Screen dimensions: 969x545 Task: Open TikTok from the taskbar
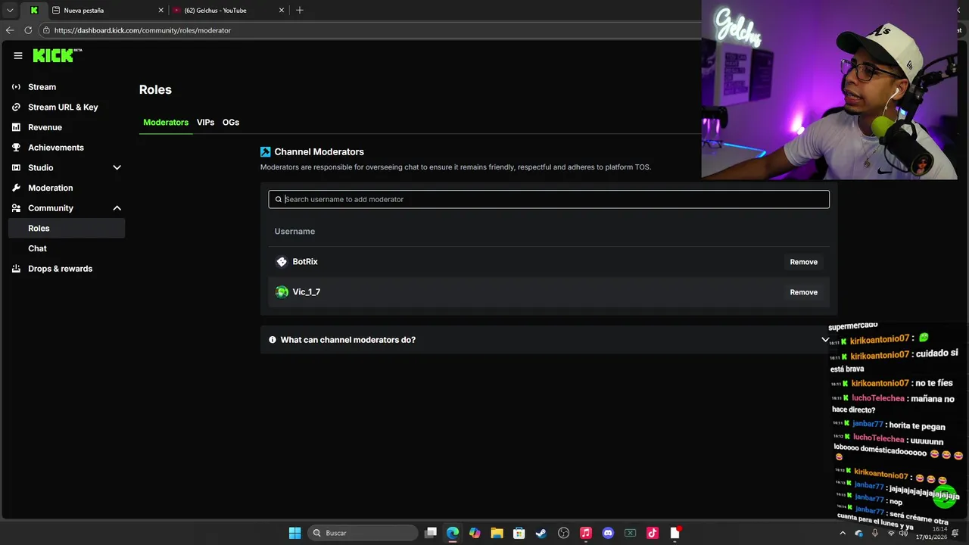pyautogui.click(x=652, y=533)
